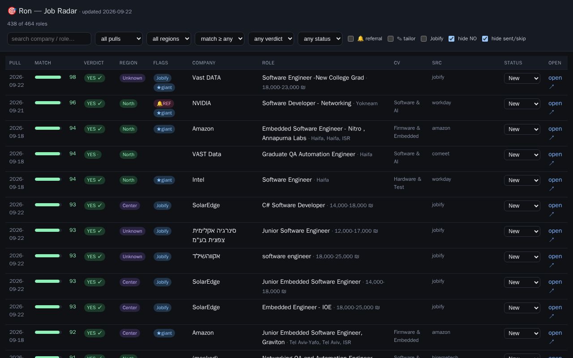The image size is (573, 358).
Task: Click the Jobify flag on C# Software Developer row
Action: [162, 205]
